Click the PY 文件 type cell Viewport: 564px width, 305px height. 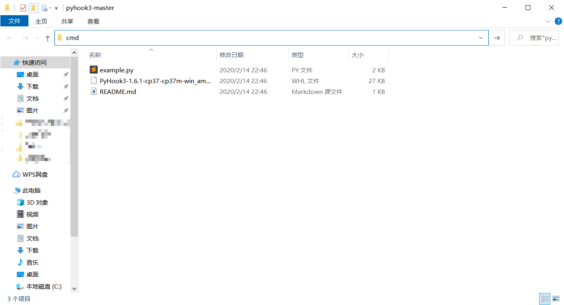(302, 70)
